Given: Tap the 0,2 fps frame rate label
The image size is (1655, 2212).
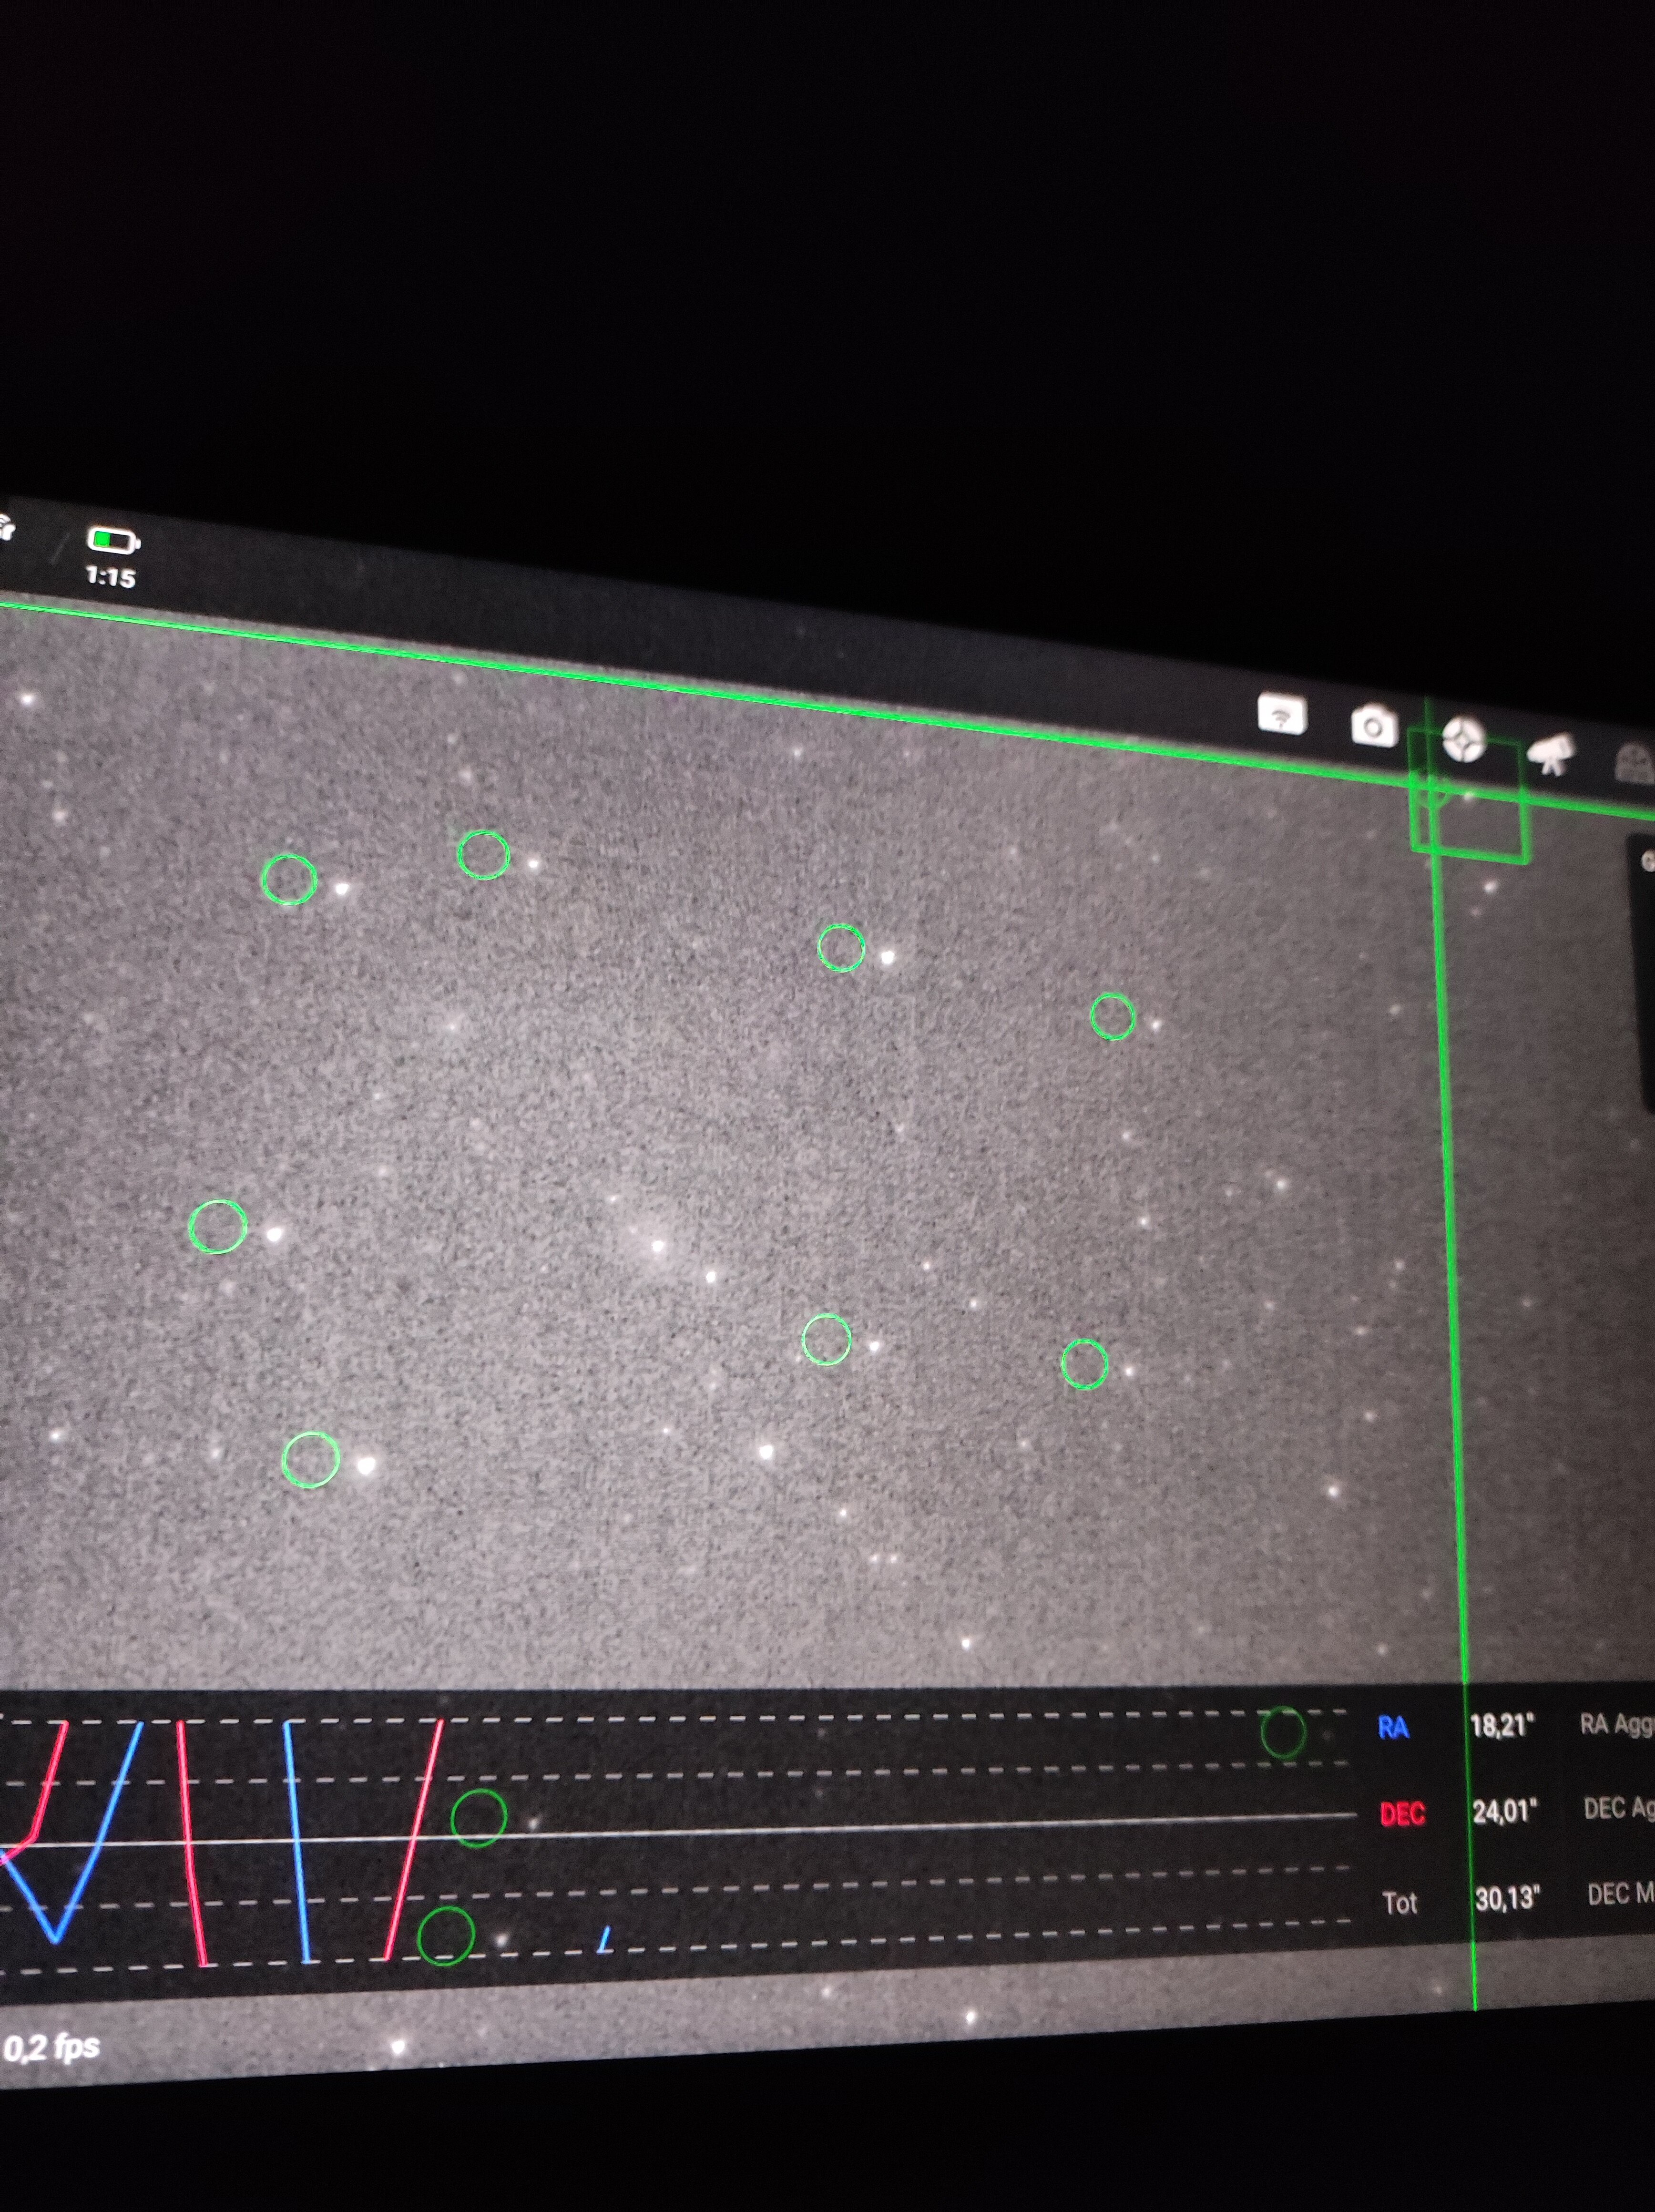Looking at the screenshot, I should [52, 2047].
